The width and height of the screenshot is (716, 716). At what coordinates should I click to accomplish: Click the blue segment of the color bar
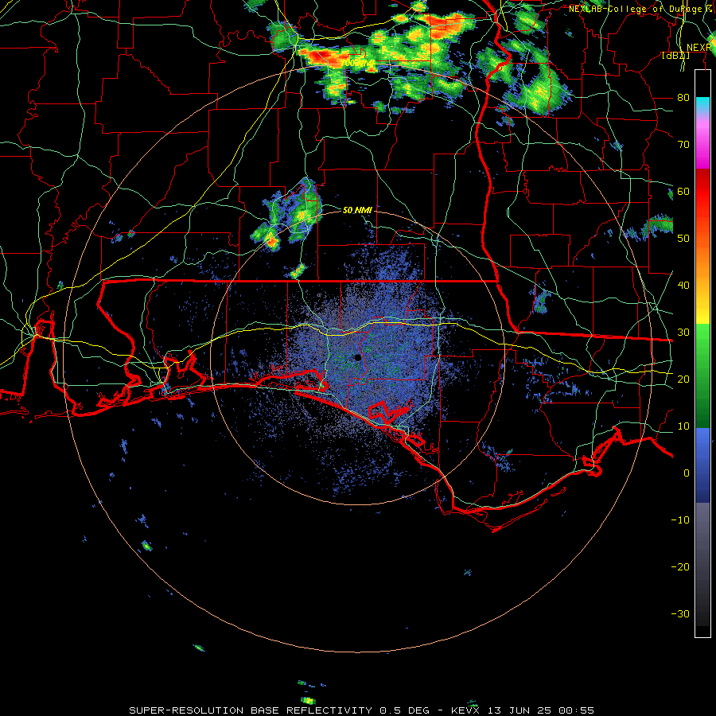point(702,465)
